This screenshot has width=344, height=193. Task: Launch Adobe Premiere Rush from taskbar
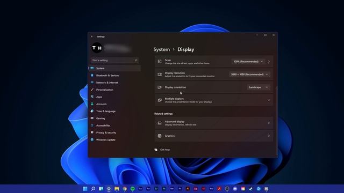click(211, 189)
